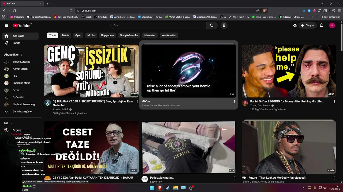
Task: Select the İzlenenler filter chip
Action: coord(150,35)
